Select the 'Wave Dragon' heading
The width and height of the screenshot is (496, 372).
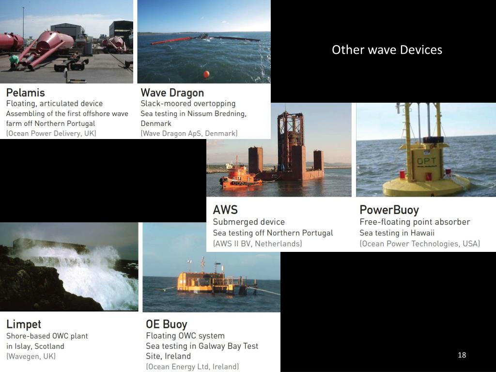[172, 93]
